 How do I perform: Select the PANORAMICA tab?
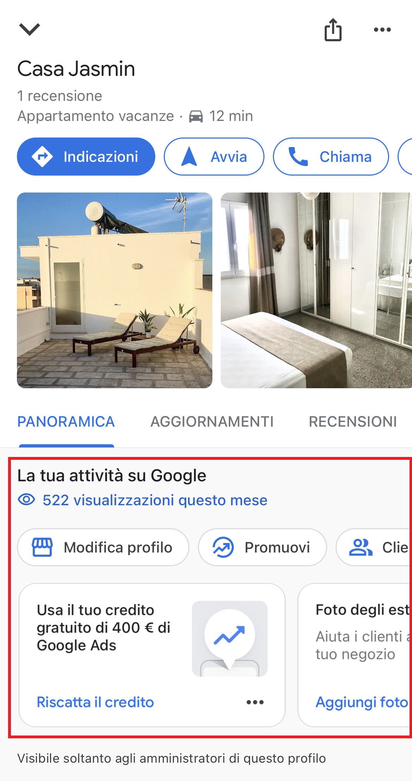[x=66, y=422]
